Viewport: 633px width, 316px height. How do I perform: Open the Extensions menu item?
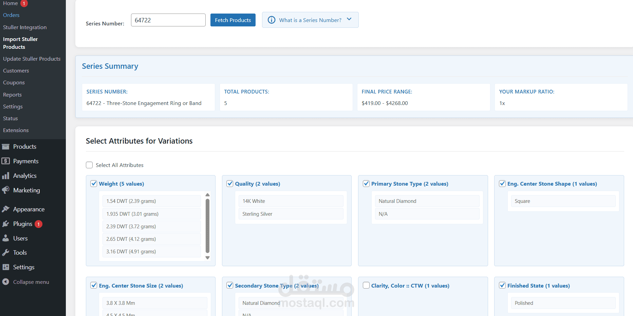coord(16,130)
